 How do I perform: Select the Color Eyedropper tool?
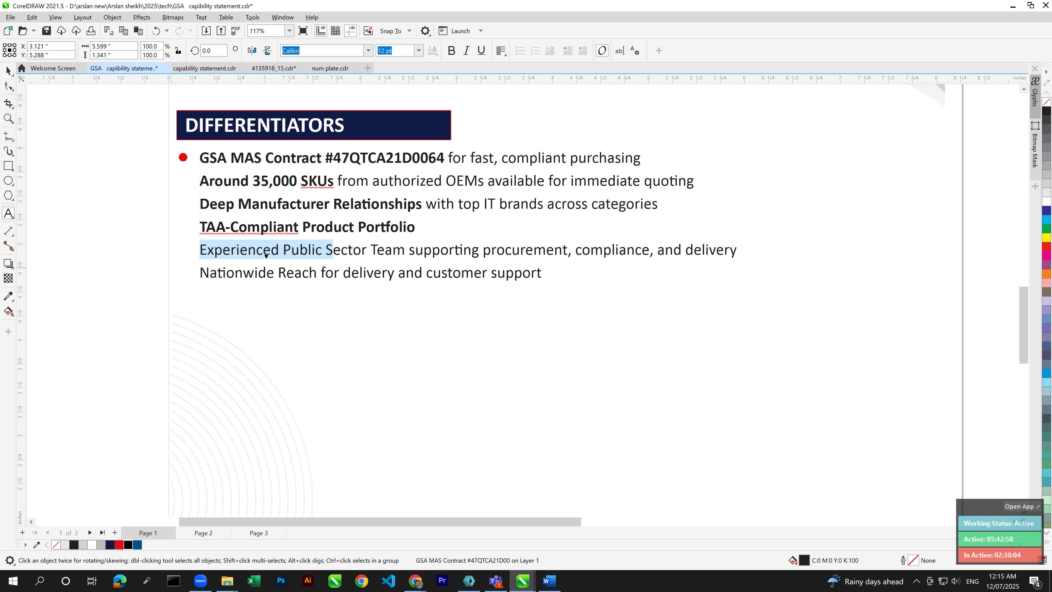pyautogui.click(x=8, y=296)
